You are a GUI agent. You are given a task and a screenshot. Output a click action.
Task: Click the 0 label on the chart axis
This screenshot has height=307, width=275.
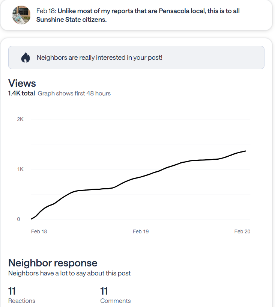19,219
